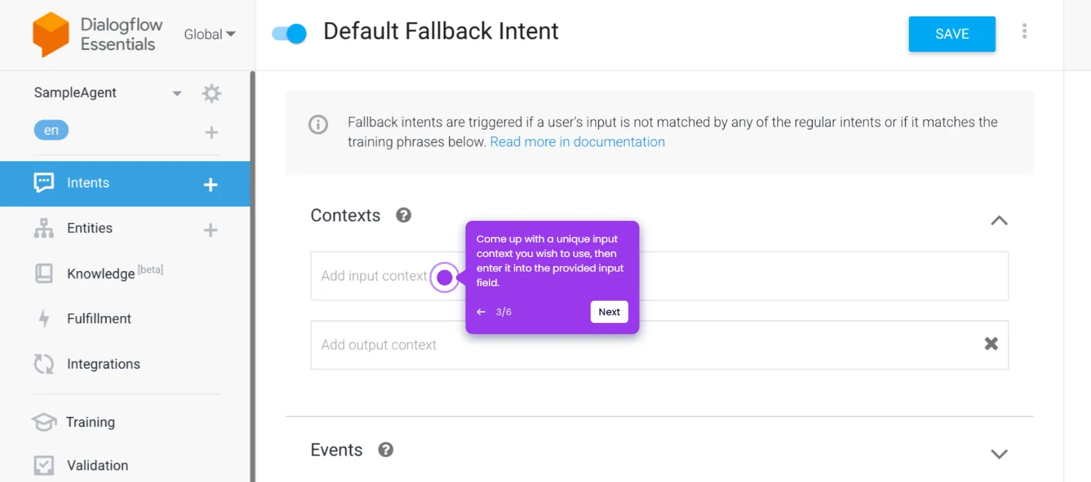Open agent settings gear icon

(211, 93)
